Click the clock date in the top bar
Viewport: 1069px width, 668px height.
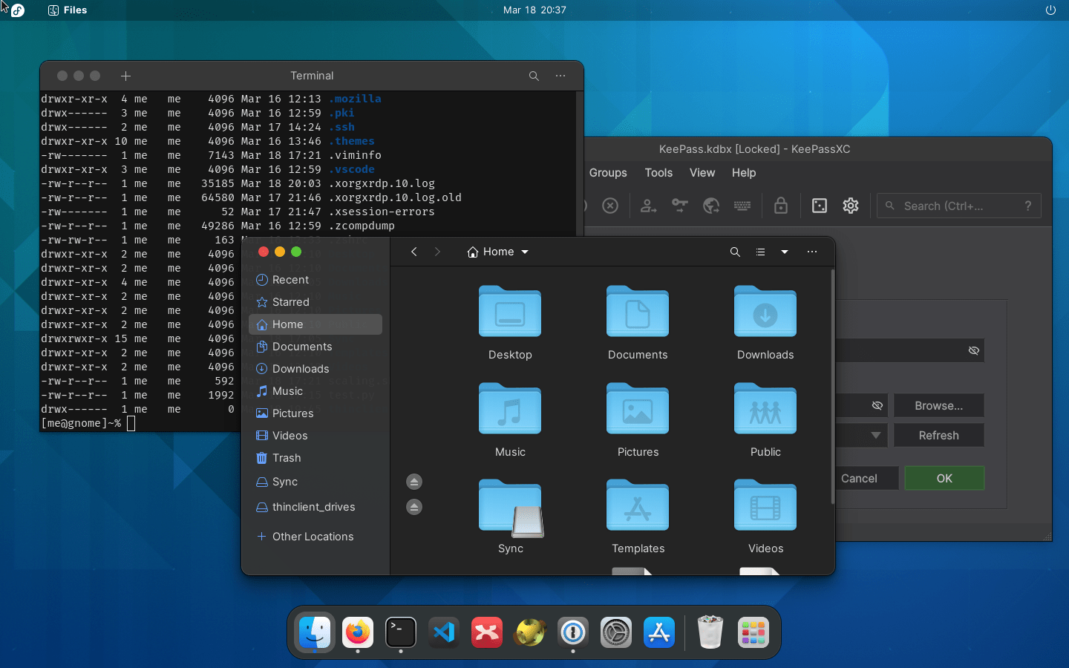534,10
